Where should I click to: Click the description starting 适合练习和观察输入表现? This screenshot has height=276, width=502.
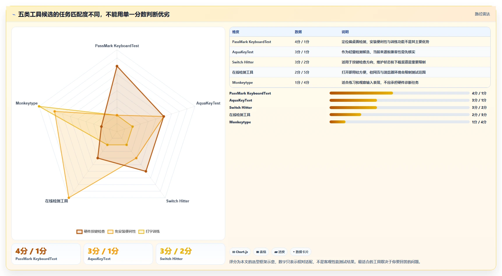coord(380,83)
